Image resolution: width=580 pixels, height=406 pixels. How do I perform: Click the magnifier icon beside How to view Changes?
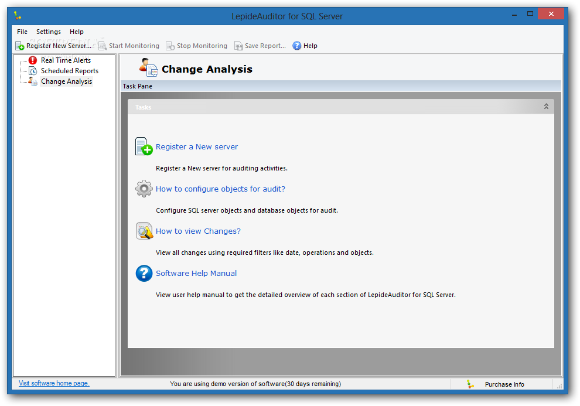click(x=144, y=231)
